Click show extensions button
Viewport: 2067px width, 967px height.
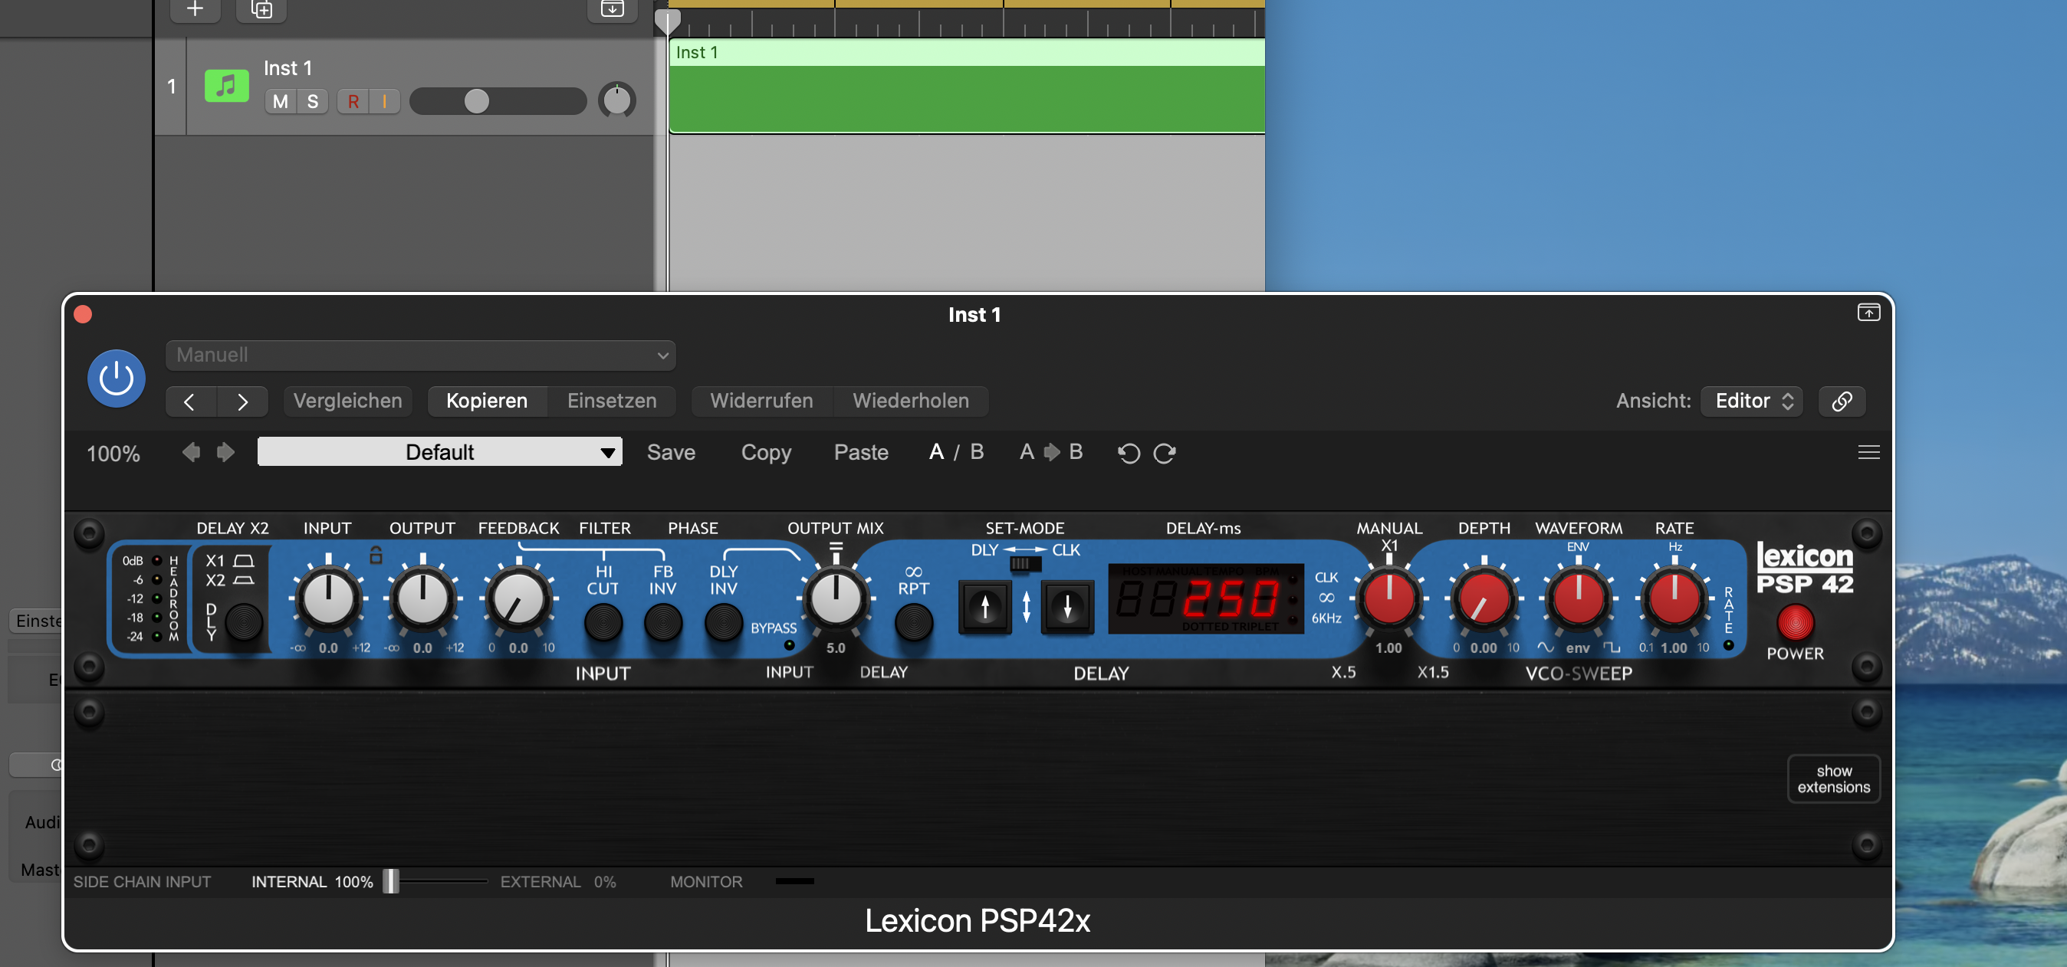click(1833, 779)
